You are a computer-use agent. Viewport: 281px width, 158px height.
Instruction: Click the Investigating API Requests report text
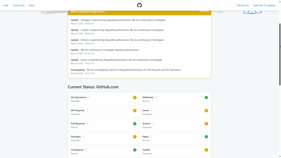click(x=126, y=70)
